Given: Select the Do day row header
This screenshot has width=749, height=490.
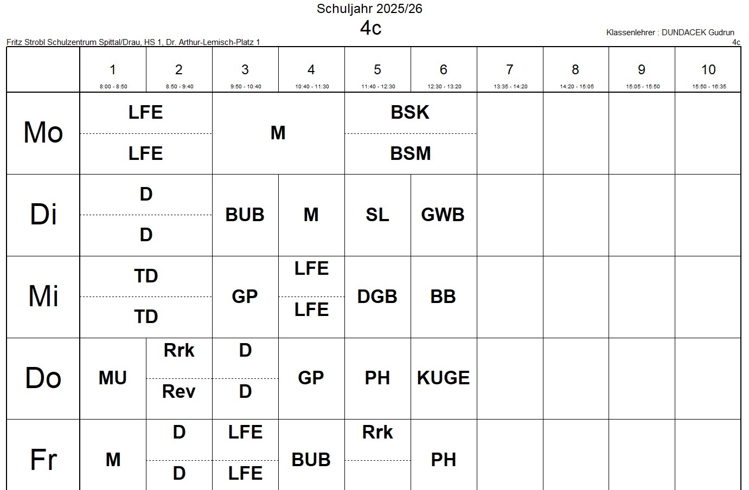Looking at the screenshot, I should click(x=43, y=378).
